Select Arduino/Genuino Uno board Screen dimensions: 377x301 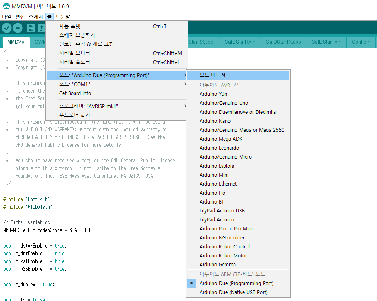click(238, 103)
